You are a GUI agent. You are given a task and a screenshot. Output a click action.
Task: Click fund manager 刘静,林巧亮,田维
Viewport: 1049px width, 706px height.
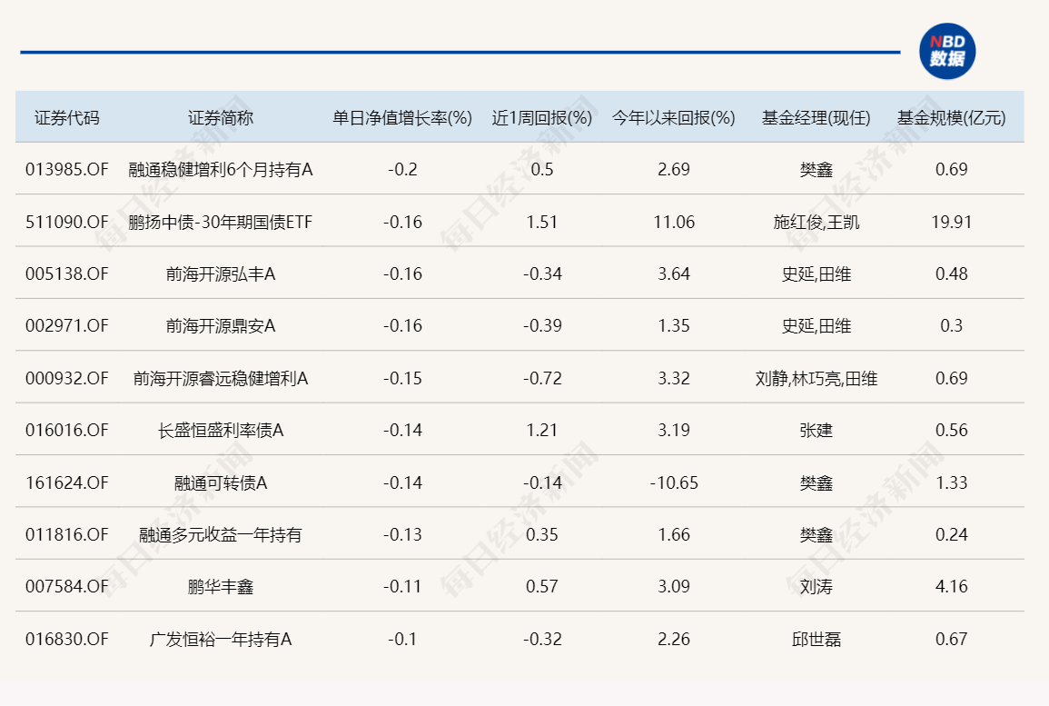(816, 378)
